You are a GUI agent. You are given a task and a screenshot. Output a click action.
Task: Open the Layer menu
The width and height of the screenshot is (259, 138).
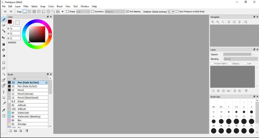coord(18,6)
